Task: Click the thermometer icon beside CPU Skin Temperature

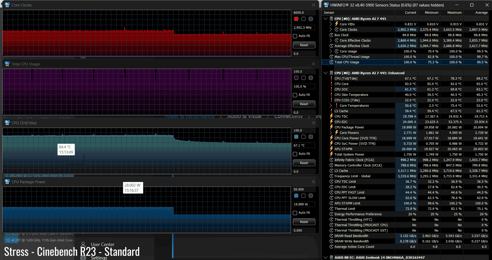Action: coord(331,95)
